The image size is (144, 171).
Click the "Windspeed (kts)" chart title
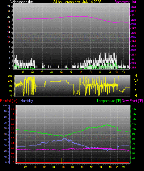23,2
